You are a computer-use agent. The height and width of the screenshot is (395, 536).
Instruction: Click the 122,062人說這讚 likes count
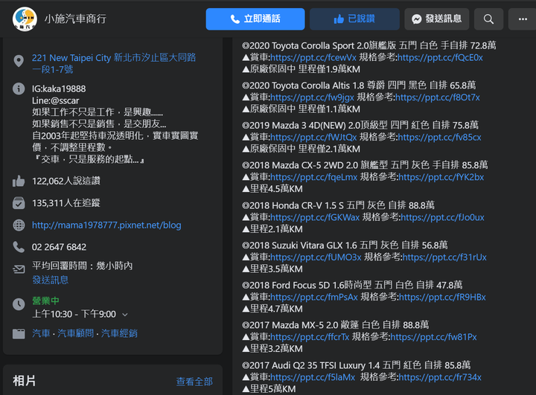[66, 181]
